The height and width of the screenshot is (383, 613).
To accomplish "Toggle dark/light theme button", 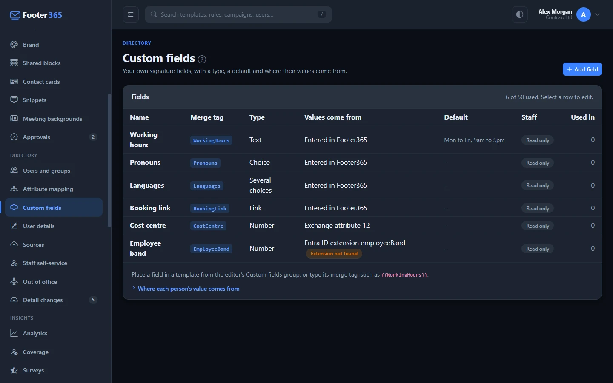I will [x=520, y=14].
